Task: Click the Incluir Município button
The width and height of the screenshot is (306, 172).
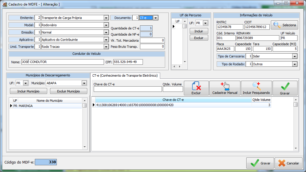Action: [x=28, y=91]
